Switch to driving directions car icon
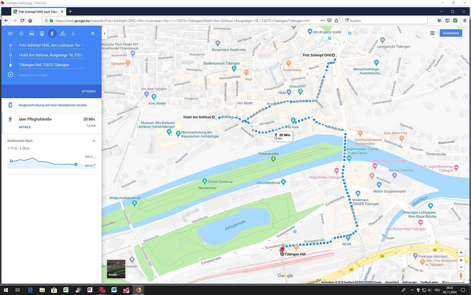The height and width of the screenshot is (295, 471). click(31, 33)
